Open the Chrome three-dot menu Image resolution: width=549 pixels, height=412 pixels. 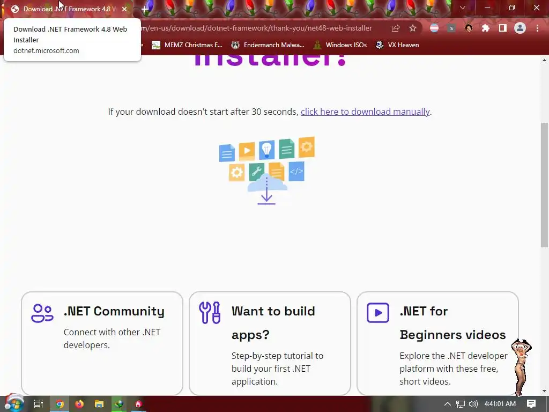click(x=537, y=28)
